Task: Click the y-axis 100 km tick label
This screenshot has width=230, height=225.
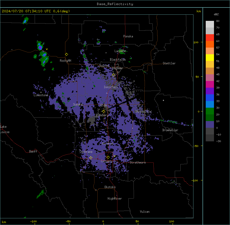Action: click(196, 42)
